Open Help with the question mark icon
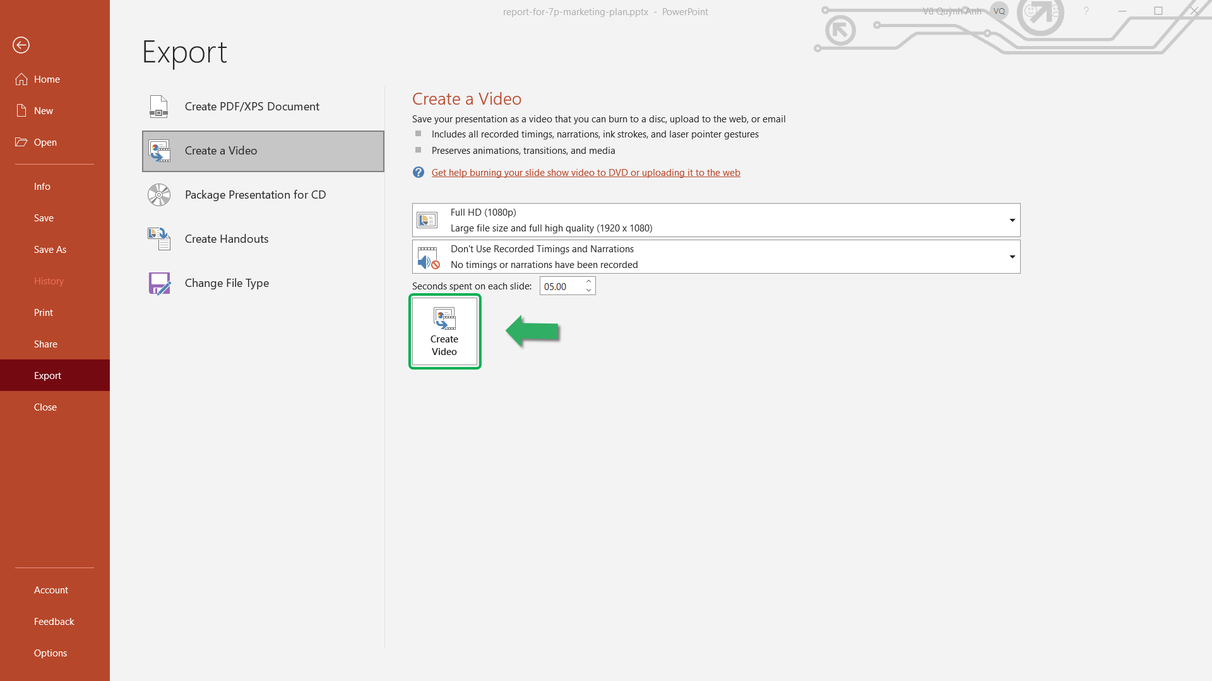 pos(1086,11)
